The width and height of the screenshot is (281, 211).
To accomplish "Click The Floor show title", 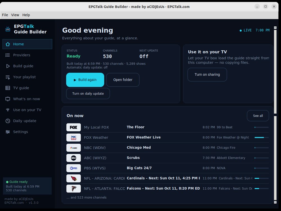I will click(135, 127).
